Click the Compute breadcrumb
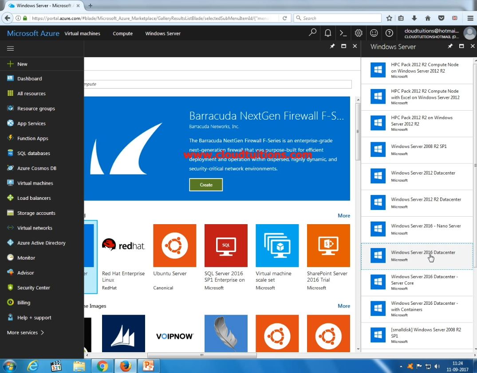 coord(122,33)
